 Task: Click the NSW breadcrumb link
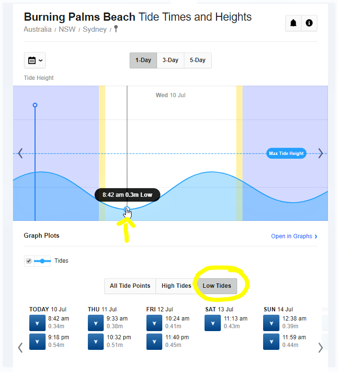67,29
